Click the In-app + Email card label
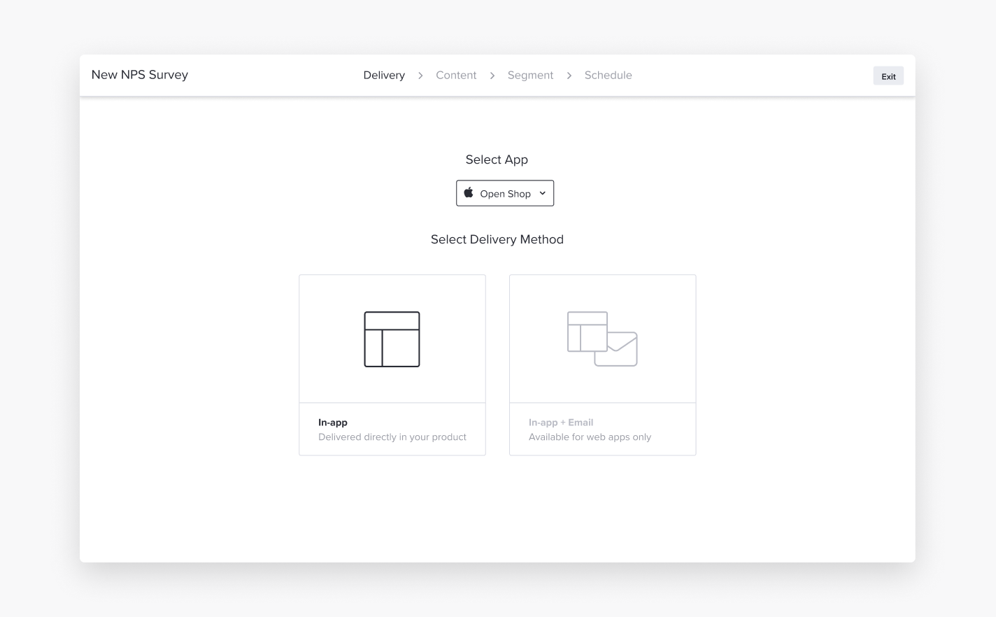The width and height of the screenshot is (996, 617). (x=561, y=423)
